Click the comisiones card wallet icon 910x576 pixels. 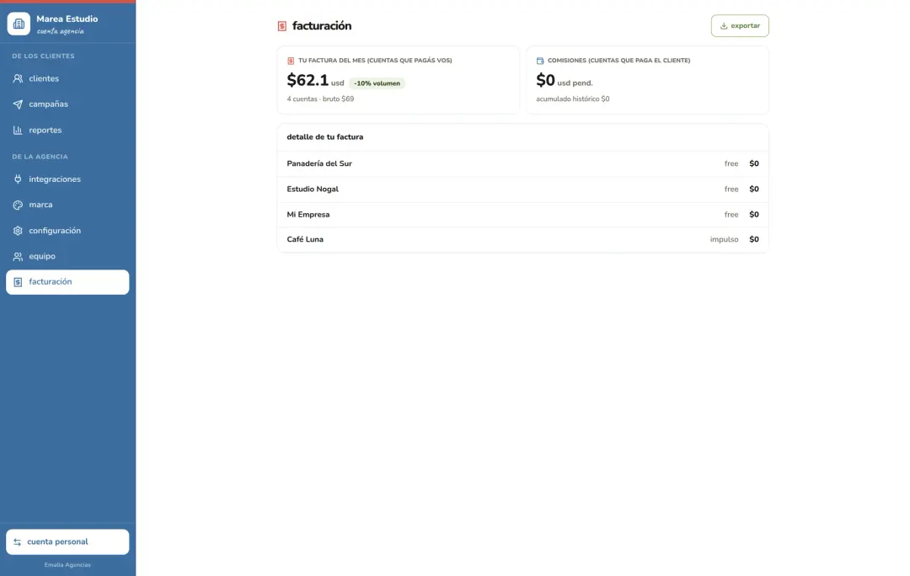[540, 61]
